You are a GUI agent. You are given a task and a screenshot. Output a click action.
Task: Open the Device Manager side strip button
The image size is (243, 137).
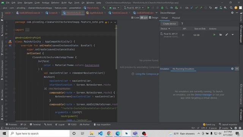[x=241, y=34]
